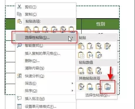Select Formatting (% brush) icon under 其他粘贴选项
This screenshot has width=135, height=109.
pos(81,87)
